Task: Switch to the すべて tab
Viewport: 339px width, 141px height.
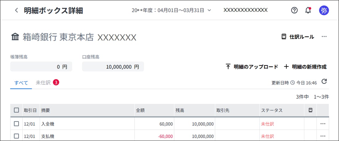Action: tap(21, 83)
